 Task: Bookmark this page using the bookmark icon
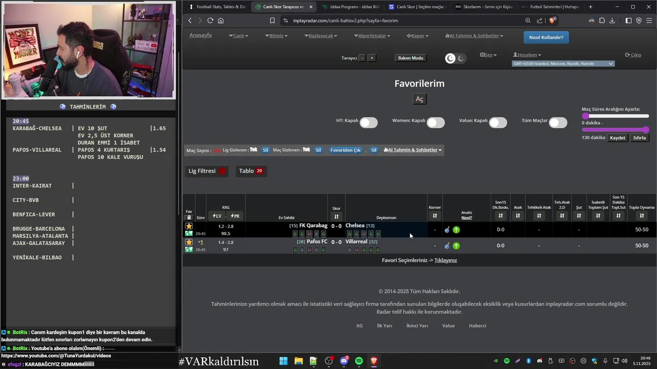click(x=272, y=20)
